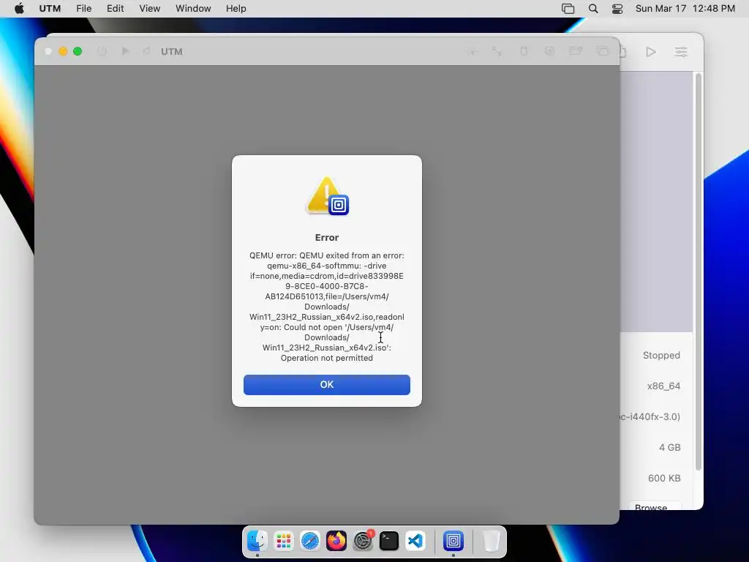The width and height of the screenshot is (749, 562).
Task: Open the Edit menu
Action: 115,9
